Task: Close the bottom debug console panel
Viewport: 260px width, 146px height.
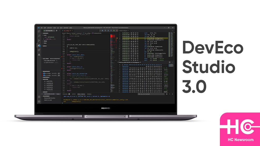Action: click(172, 94)
